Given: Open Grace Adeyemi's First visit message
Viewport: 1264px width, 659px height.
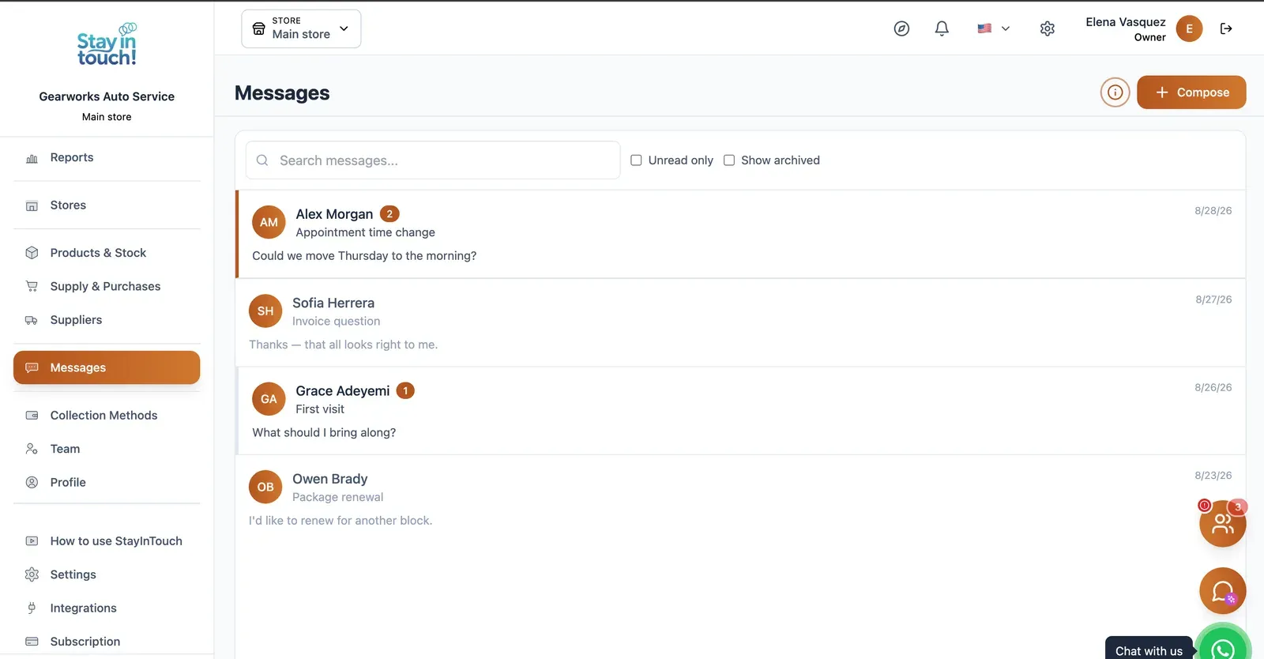Looking at the screenshot, I should click(741, 411).
